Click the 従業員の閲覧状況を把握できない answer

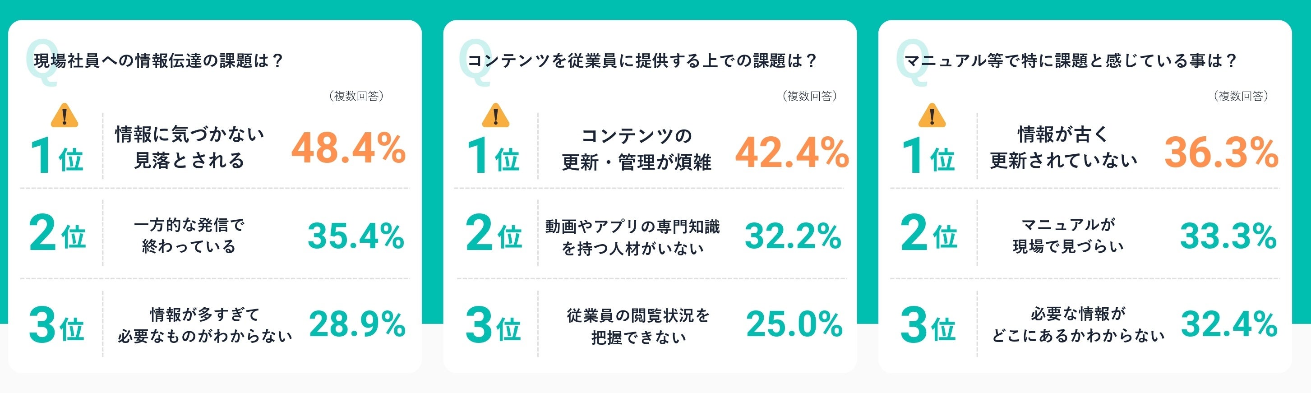coord(638,326)
